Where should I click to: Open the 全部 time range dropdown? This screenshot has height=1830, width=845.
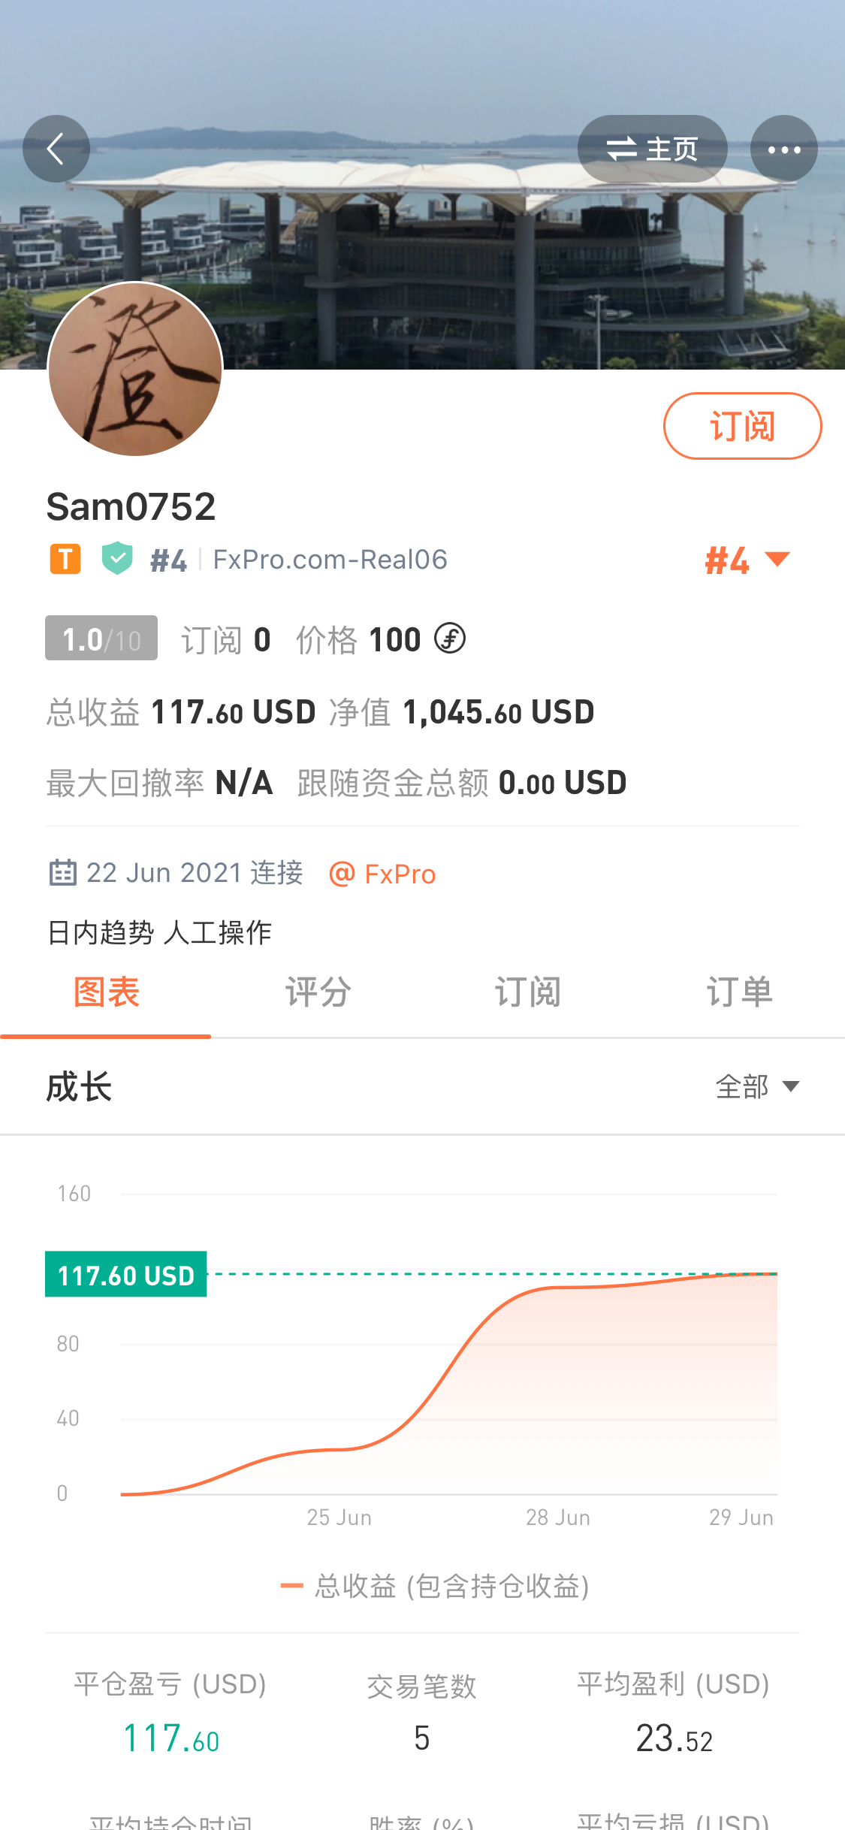[757, 1086]
